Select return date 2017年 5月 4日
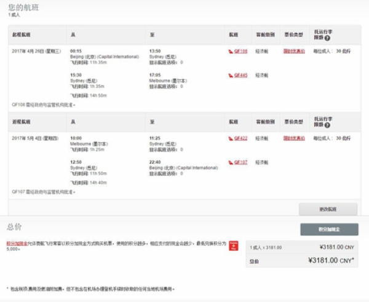Viewport: 369px width, 302px height. click(35, 138)
